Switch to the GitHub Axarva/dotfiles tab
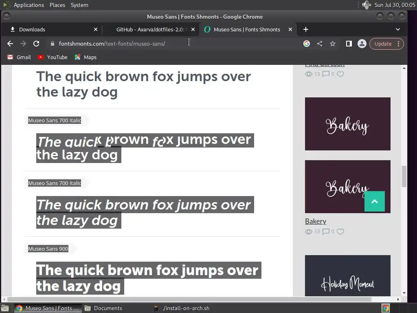The height and width of the screenshot is (313, 417). (150, 29)
